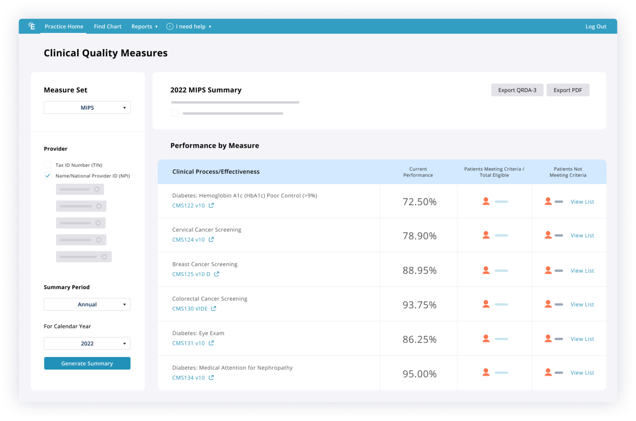Screen dimensions: 636x421
Task: Open the Summary Period Annual dropdown
Action: click(x=87, y=304)
